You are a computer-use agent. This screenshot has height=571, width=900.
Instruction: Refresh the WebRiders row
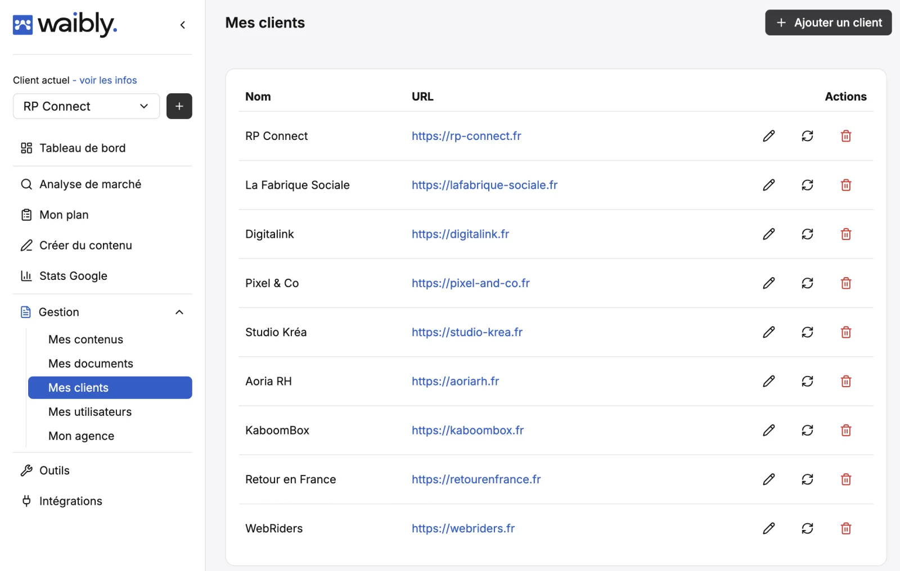click(807, 528)
